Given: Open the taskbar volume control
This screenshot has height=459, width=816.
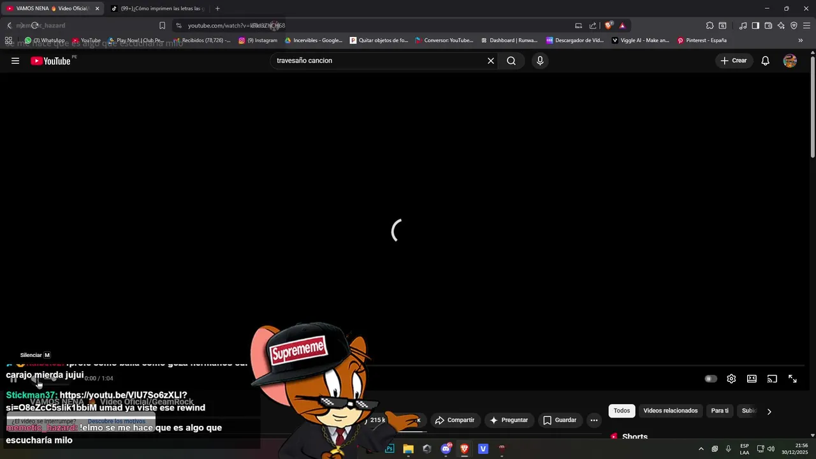Looking at the screenshot, I should click(x=771, y=449).
